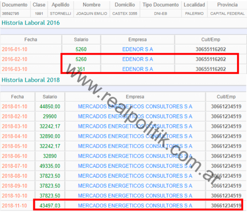Select date 2018-03-10

point(15,126)
